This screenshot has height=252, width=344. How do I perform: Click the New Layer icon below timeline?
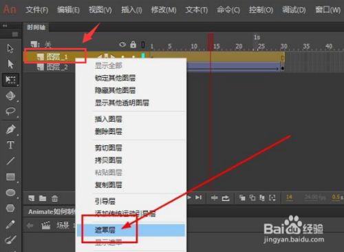[32, 198]
